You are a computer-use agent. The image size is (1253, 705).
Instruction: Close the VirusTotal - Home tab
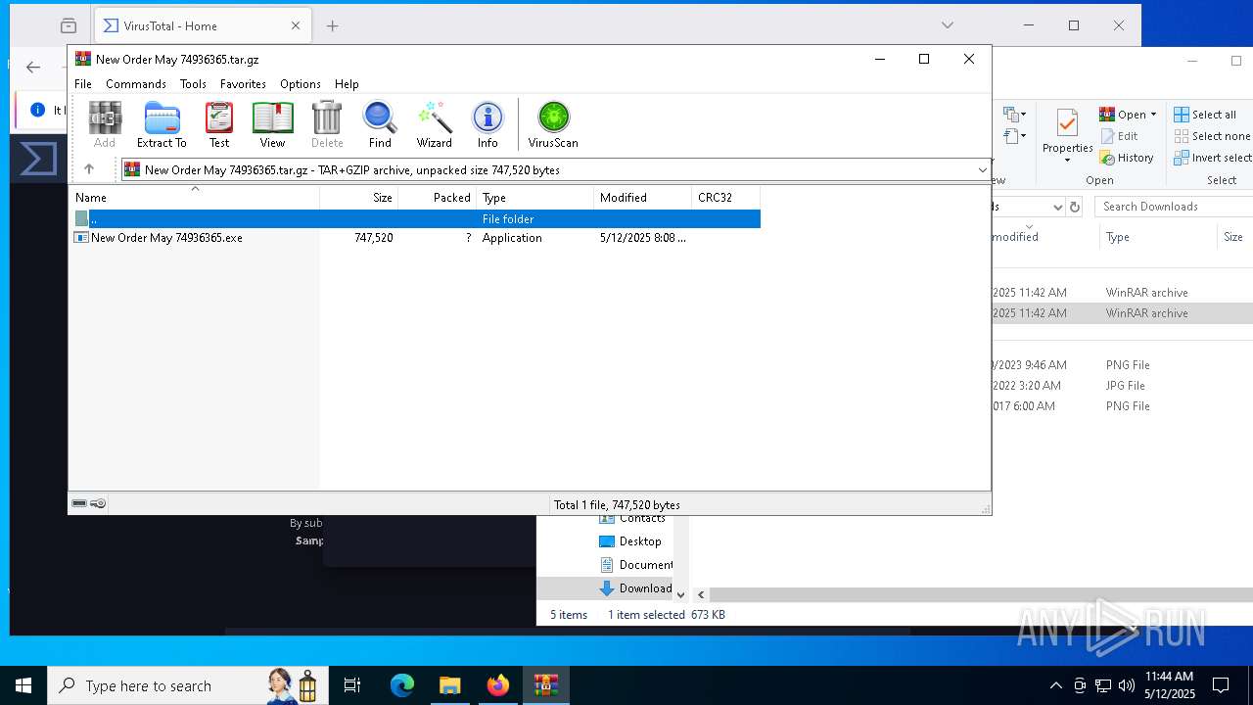[x=296, y=25]
